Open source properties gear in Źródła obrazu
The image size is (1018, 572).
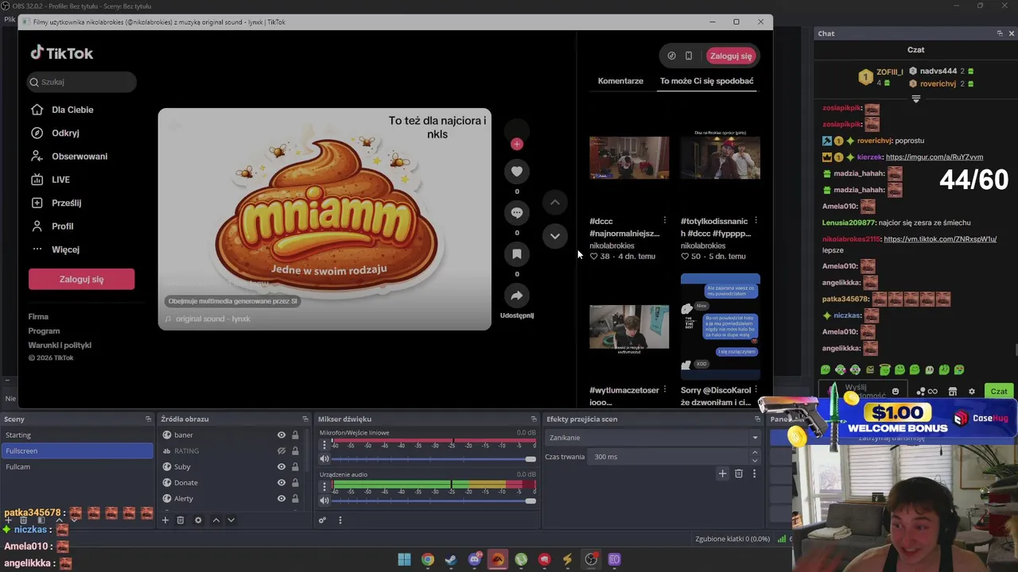[198, 520]
